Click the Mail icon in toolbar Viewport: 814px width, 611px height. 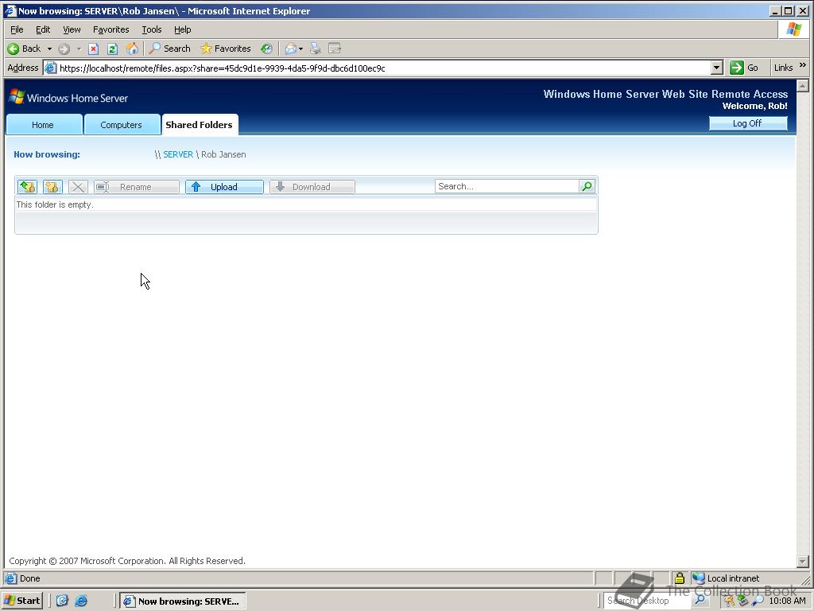click(290, 49)
